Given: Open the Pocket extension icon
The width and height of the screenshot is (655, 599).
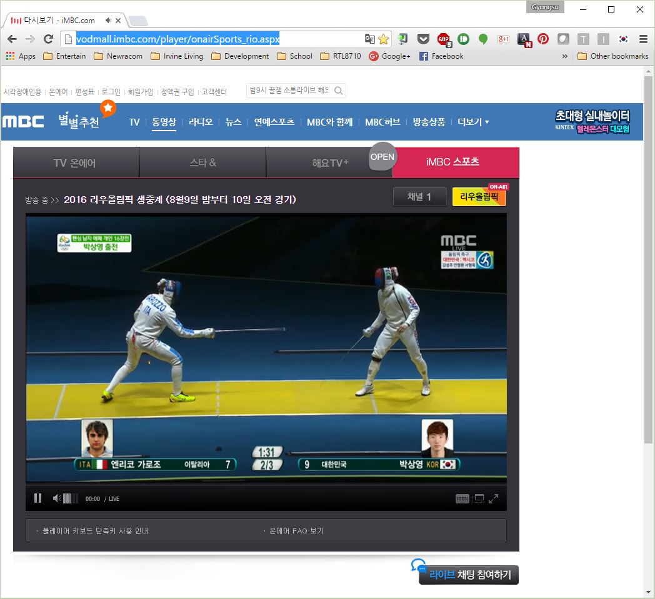Looking at the screenshot, I should pyautogui.click(x=423, y=39).
